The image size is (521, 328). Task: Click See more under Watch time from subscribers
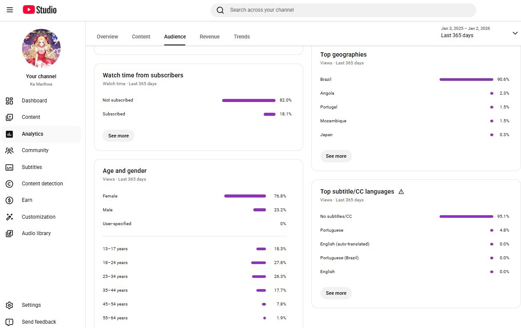(x=119, y=136)
